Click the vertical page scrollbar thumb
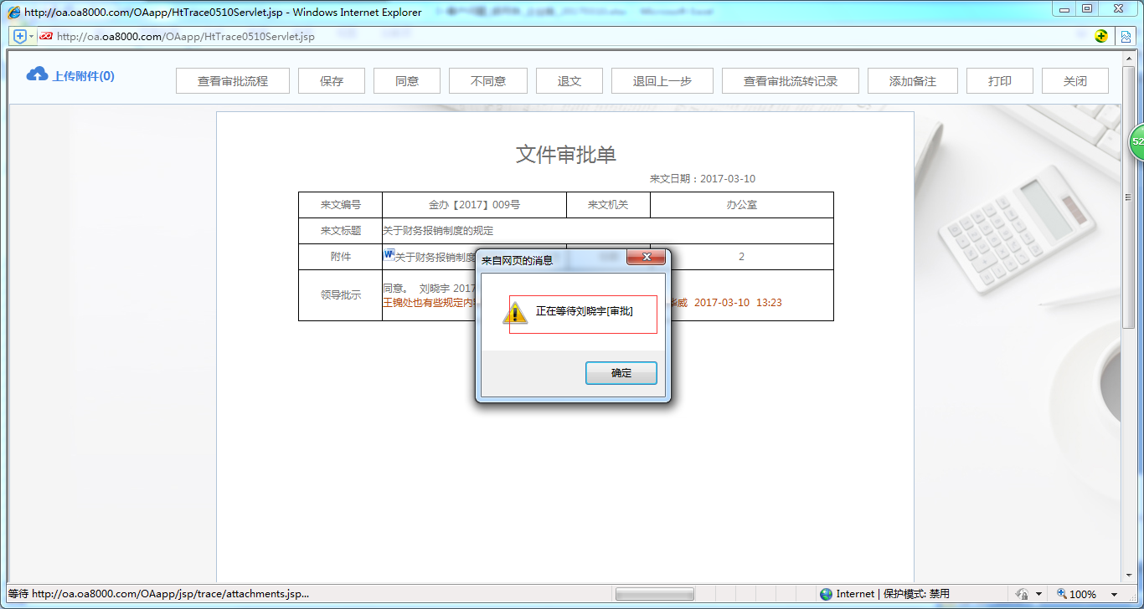The image size is (1144, 609). (x=1128, y=197)
